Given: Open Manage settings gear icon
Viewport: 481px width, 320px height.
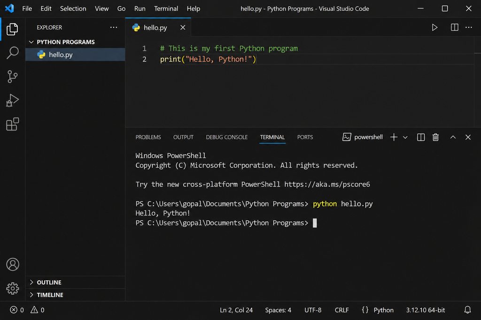Looking at the screenshot, I should [13, 288].
